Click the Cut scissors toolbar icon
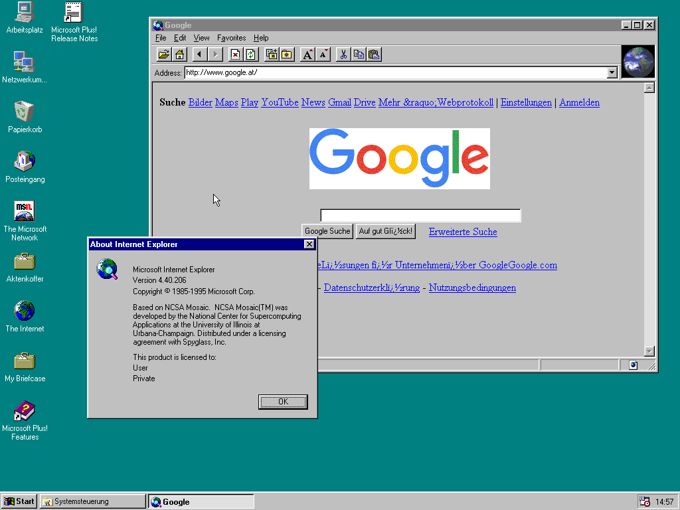 (343, 54)
